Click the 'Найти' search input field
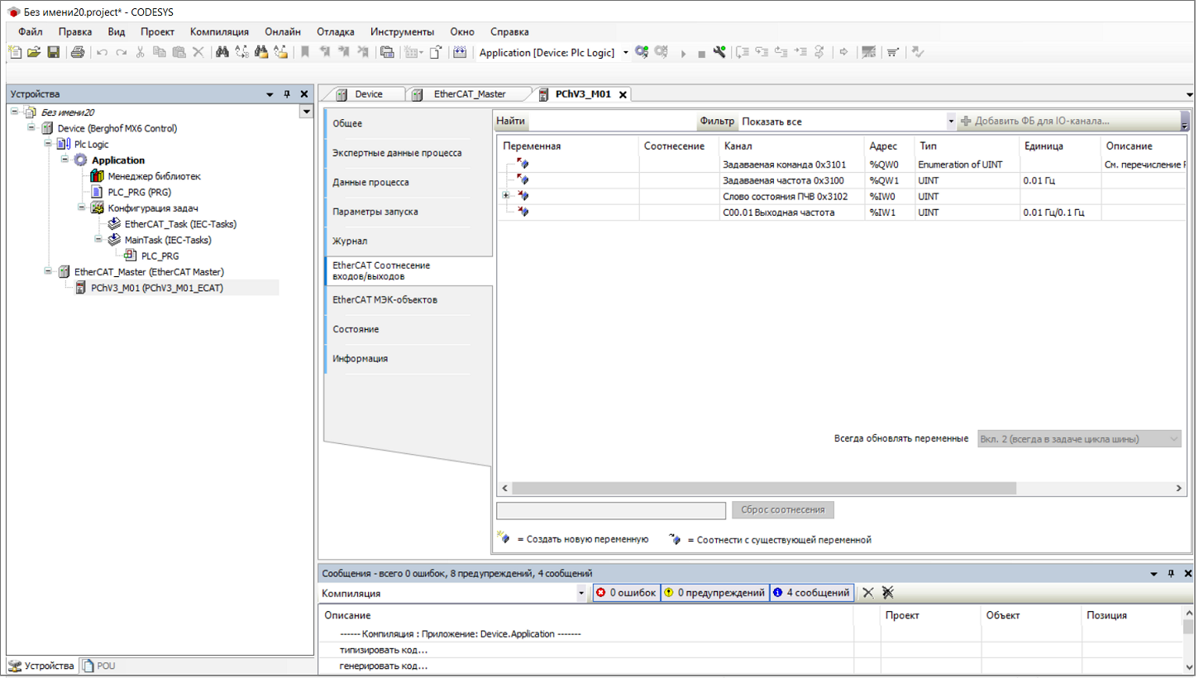Screen dimensions: 1199x678 pyautogui.click(x=612, y=122)
